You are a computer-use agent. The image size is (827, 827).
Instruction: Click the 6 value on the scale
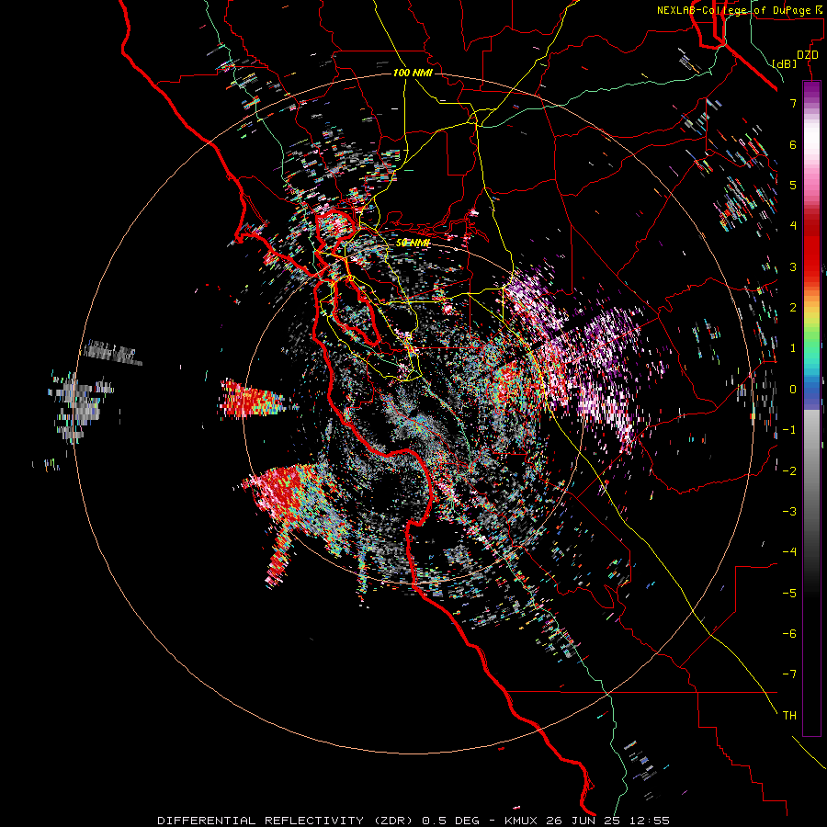(793, 144)
